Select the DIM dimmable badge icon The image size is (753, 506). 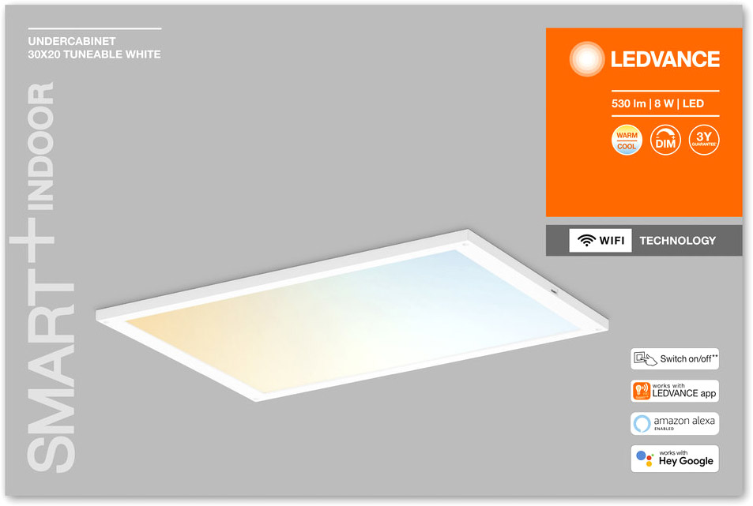pos(665,140)
